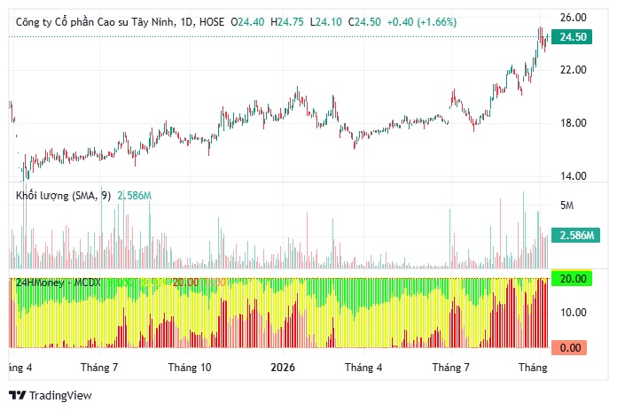Click the salmon 0.00 MCDX axis tag
Image resolution: width=617 pixels, height=411 pixels.
point(569,348)
